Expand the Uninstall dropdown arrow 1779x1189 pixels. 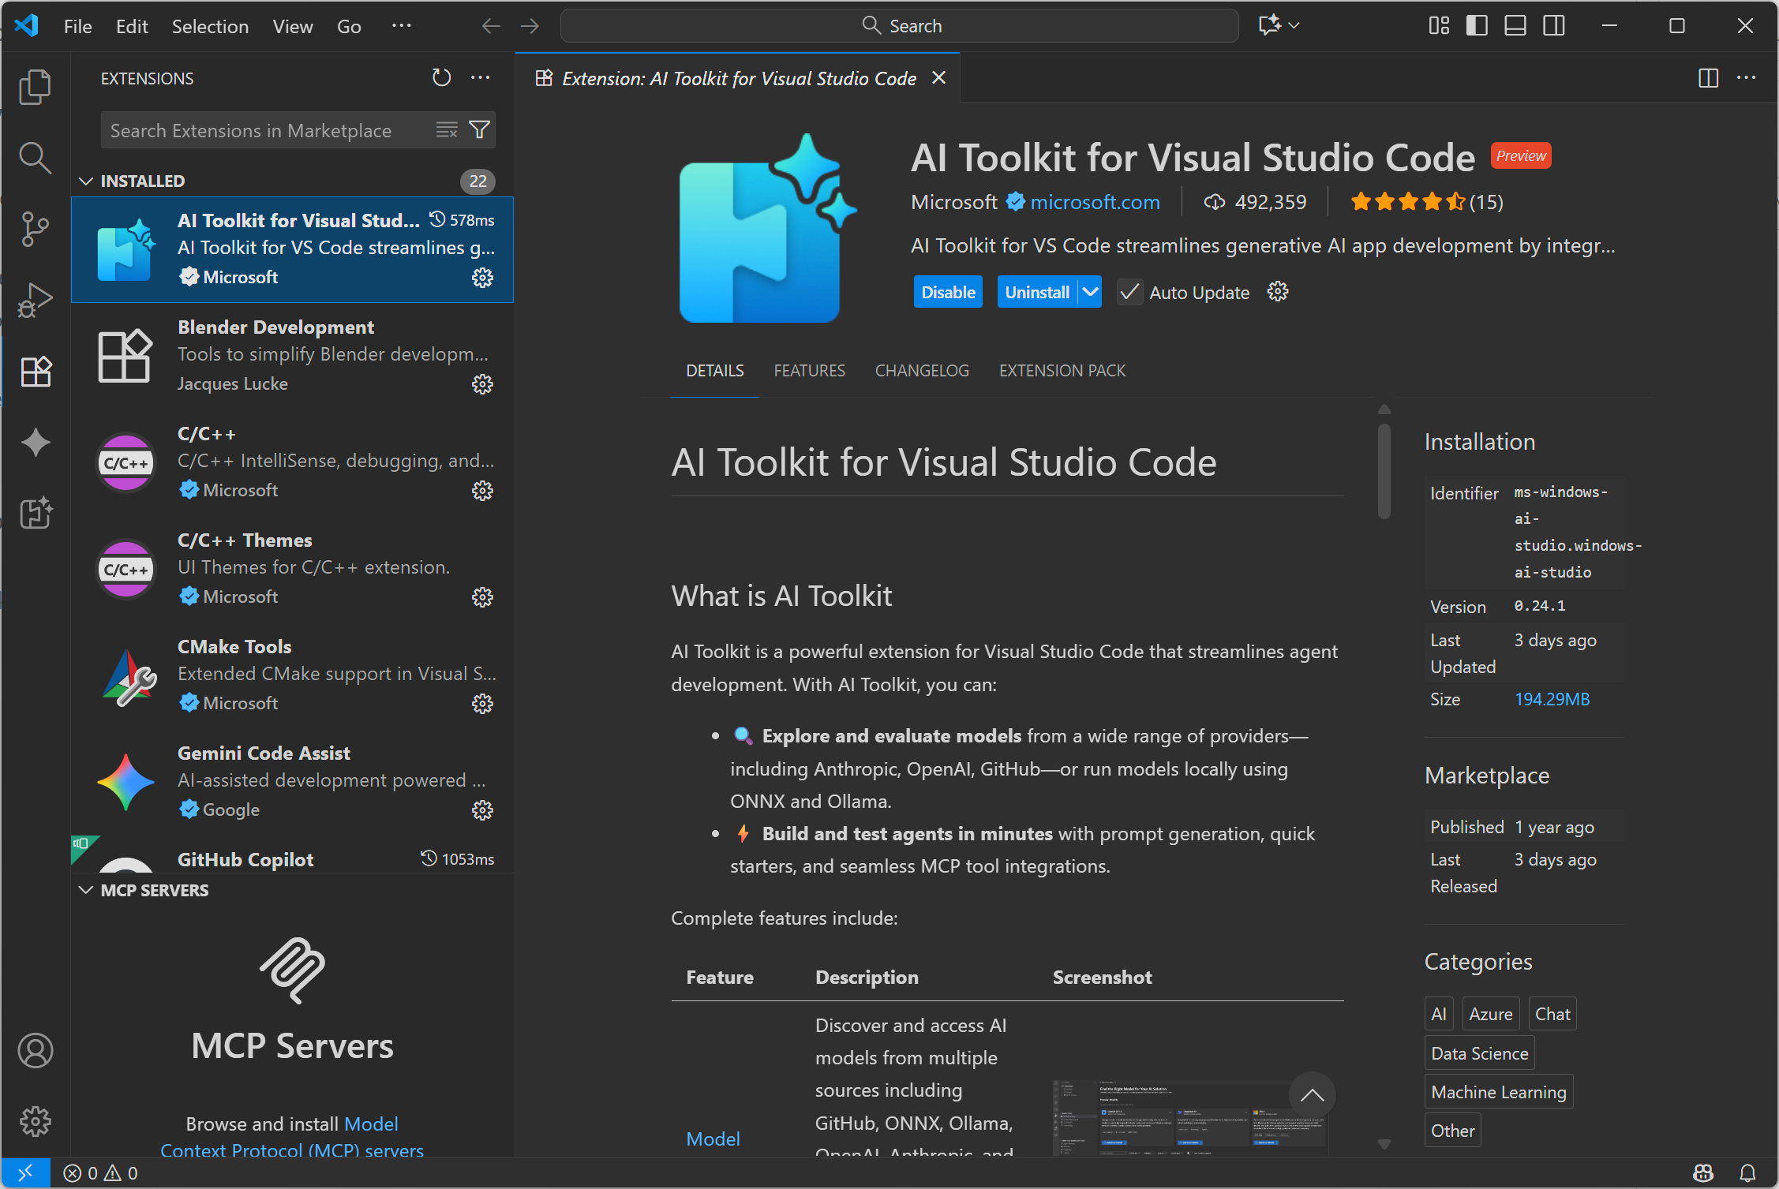point(1090,293)
